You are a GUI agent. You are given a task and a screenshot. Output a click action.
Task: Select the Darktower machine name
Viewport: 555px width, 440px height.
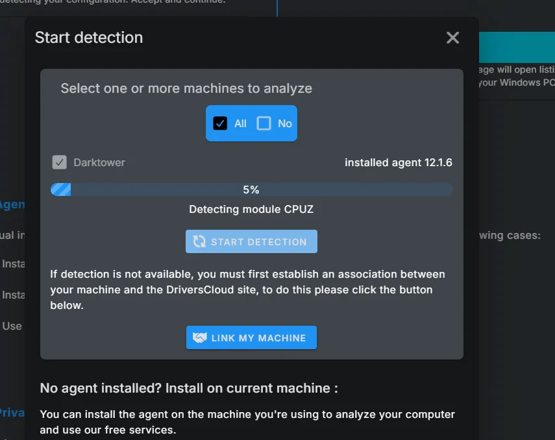99,162
